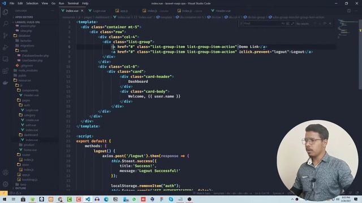Click the VS Code taskbar icon

click(x=88, y=199)
